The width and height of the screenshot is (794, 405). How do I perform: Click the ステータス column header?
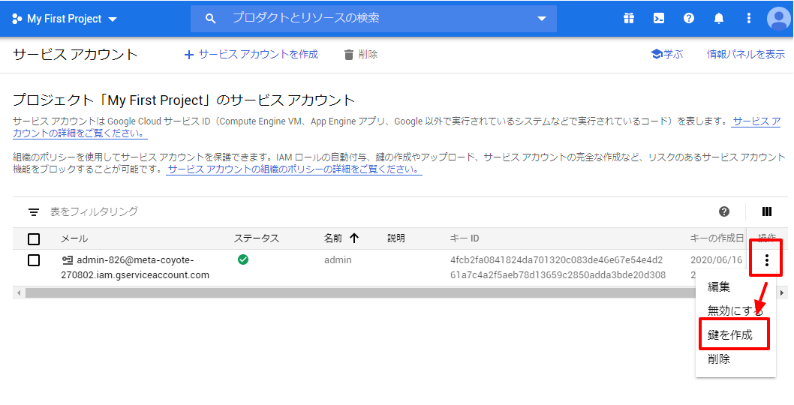coord(256,238)
